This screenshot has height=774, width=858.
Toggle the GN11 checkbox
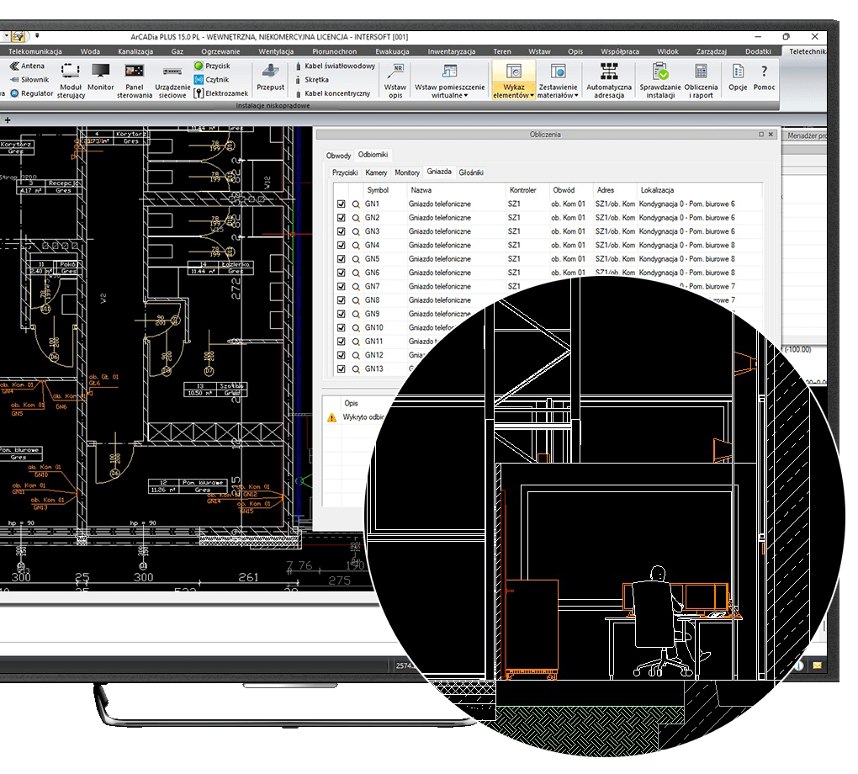point(342,342)
